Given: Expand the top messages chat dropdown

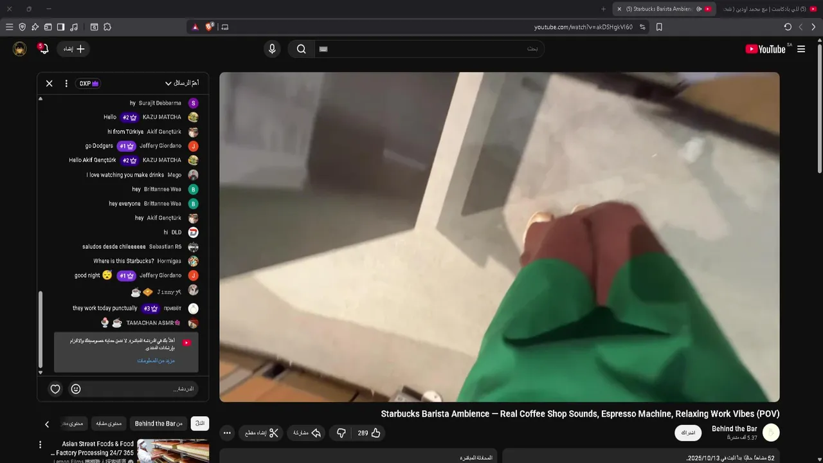Looking at the screenshot, I should click(x=181, y=84).
